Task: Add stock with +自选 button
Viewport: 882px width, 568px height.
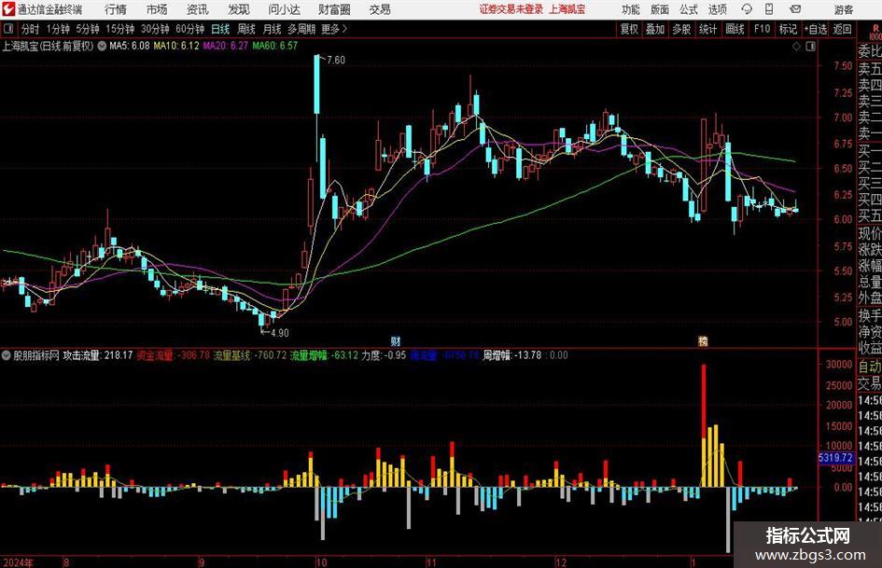Action: point(815,29)
